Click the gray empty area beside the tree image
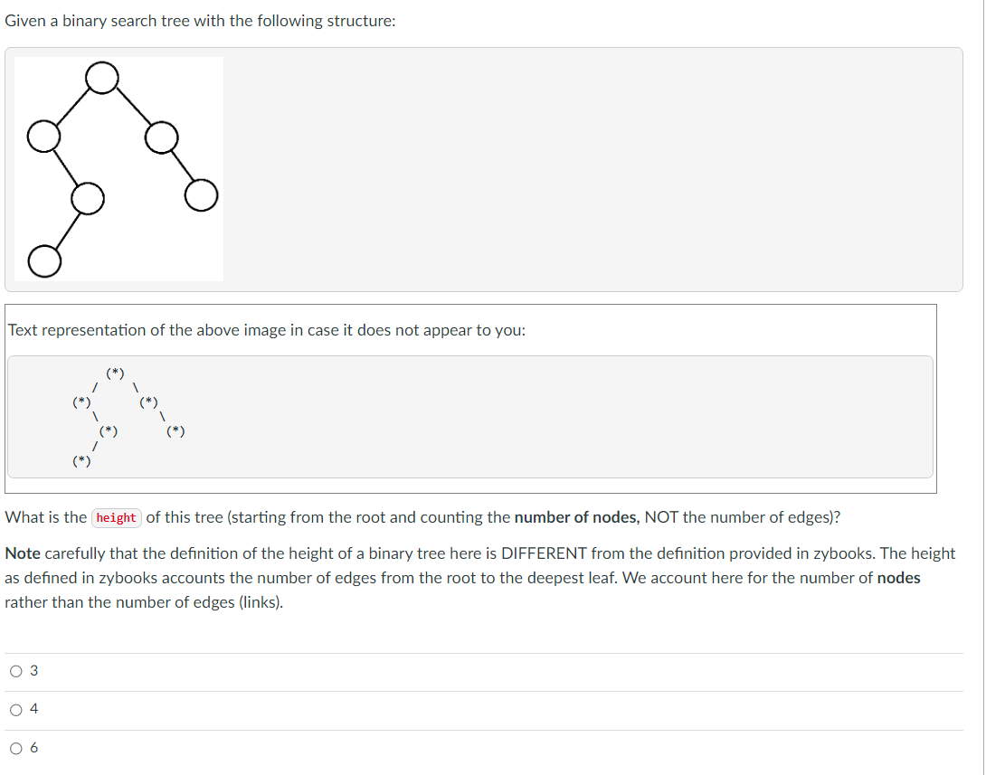The height and width of the screenshot is (775, 986). (591, 169)
